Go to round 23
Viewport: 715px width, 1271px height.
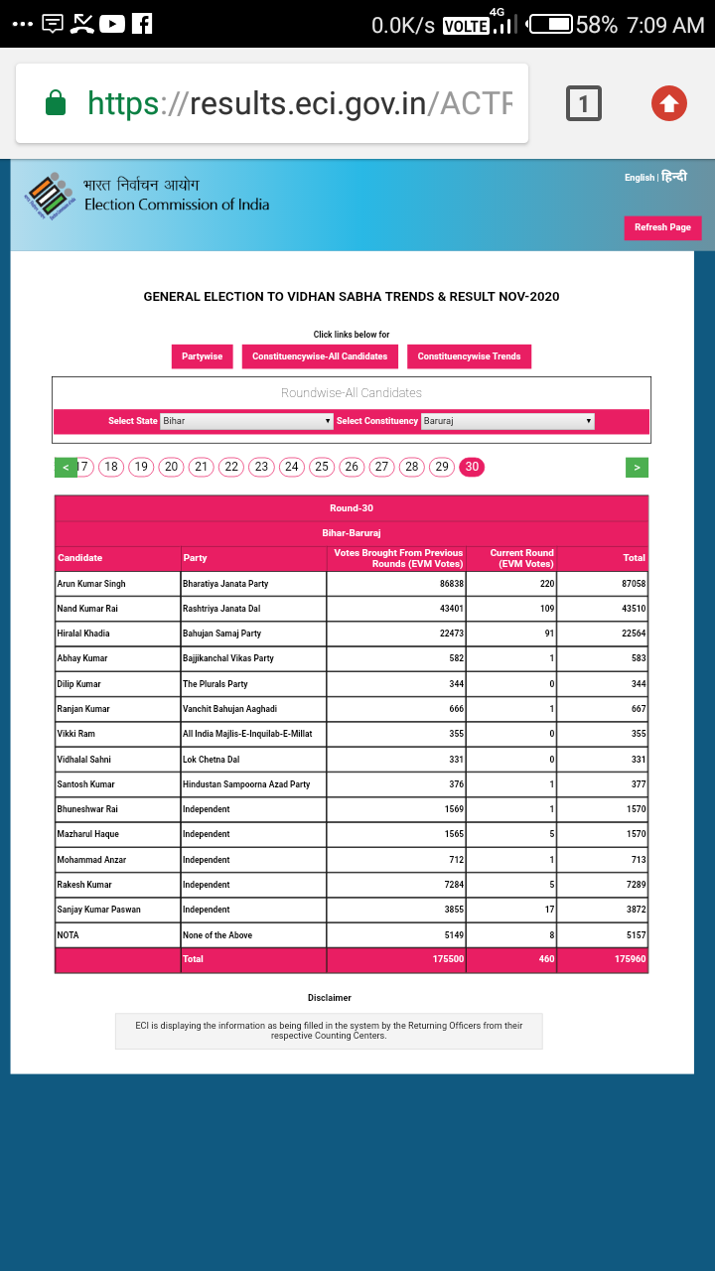[x=261, y=467]
